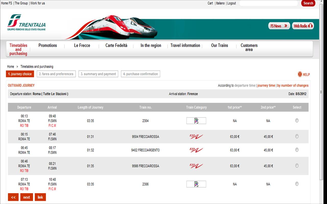Select the 9504 Frecciarossa radio button
327x204 pixels.
pos(297,136)
